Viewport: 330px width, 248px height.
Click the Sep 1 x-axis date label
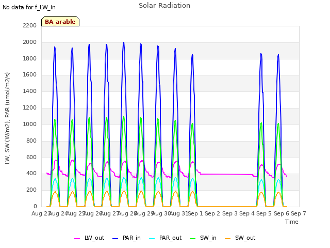pos(195,213)
